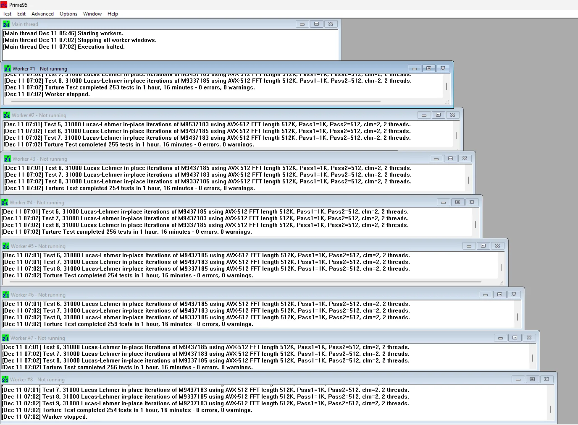Viewport: 578px width, 425px height.
Task: Click Worker #3 vertical scrollbar thumb
Action: click(x=468, y=180)
